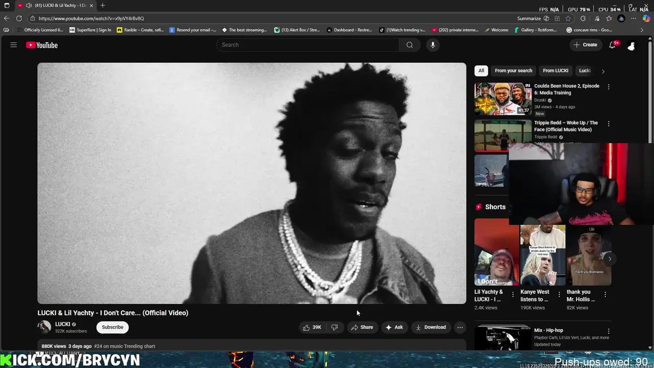Open the Gallery - Rotiform bookmark
Viewport: 654px width, 368px height.
click(535, 30)
